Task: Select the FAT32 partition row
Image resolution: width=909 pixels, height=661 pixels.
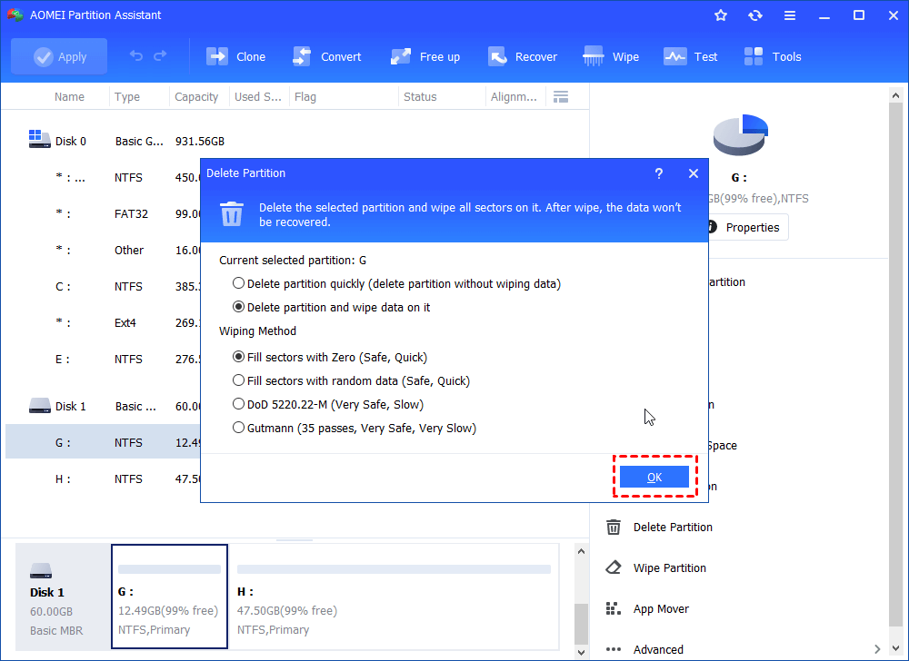Action: 104,214
